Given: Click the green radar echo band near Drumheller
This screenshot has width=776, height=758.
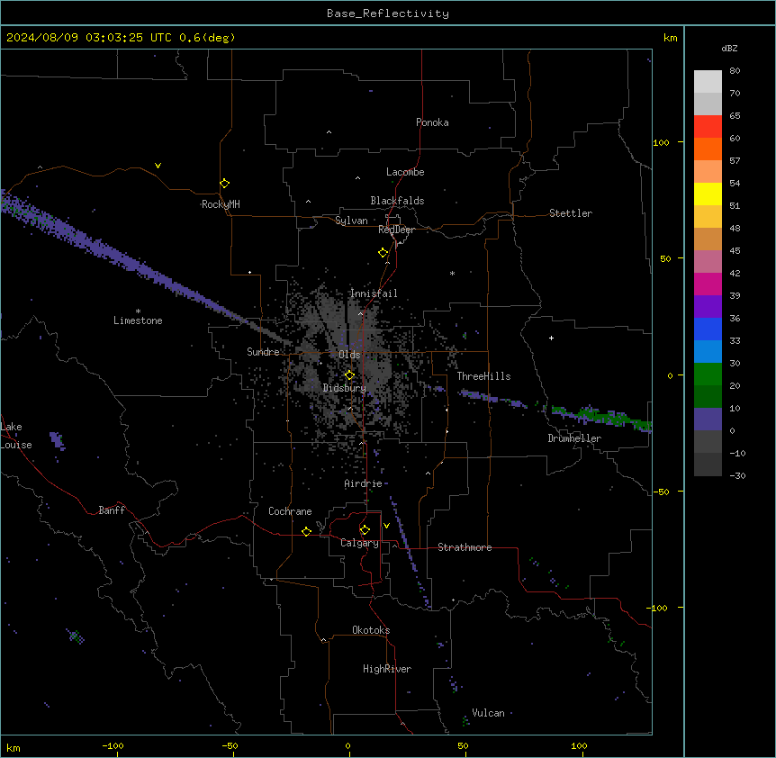Looking at the screenshot, I should pos(601,416).
